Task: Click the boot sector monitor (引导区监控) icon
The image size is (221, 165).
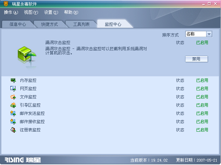Action: coord(13,105)
